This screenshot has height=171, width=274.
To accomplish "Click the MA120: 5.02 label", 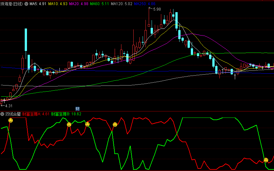I will (x=121, y=4).
